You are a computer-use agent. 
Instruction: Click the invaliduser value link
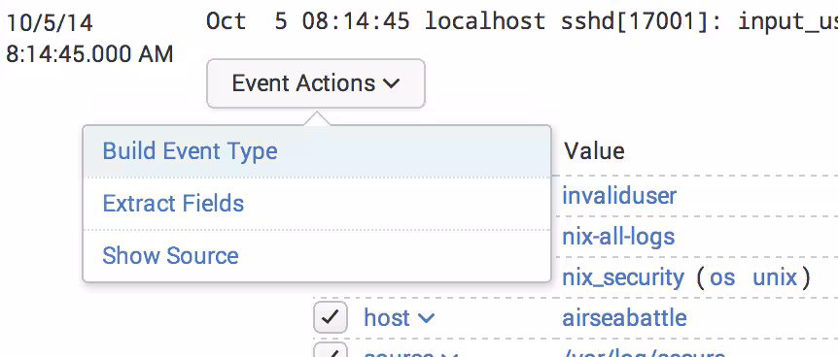coord(619,196)
